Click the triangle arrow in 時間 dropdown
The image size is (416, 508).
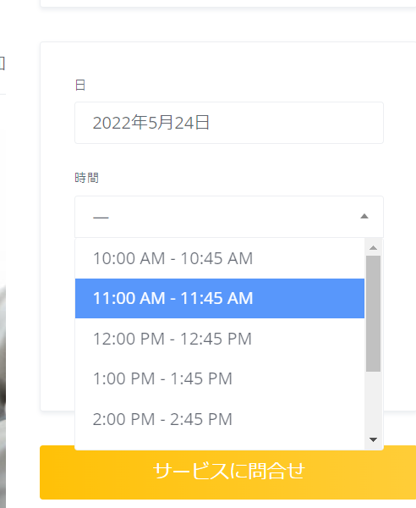coord(364,217)
